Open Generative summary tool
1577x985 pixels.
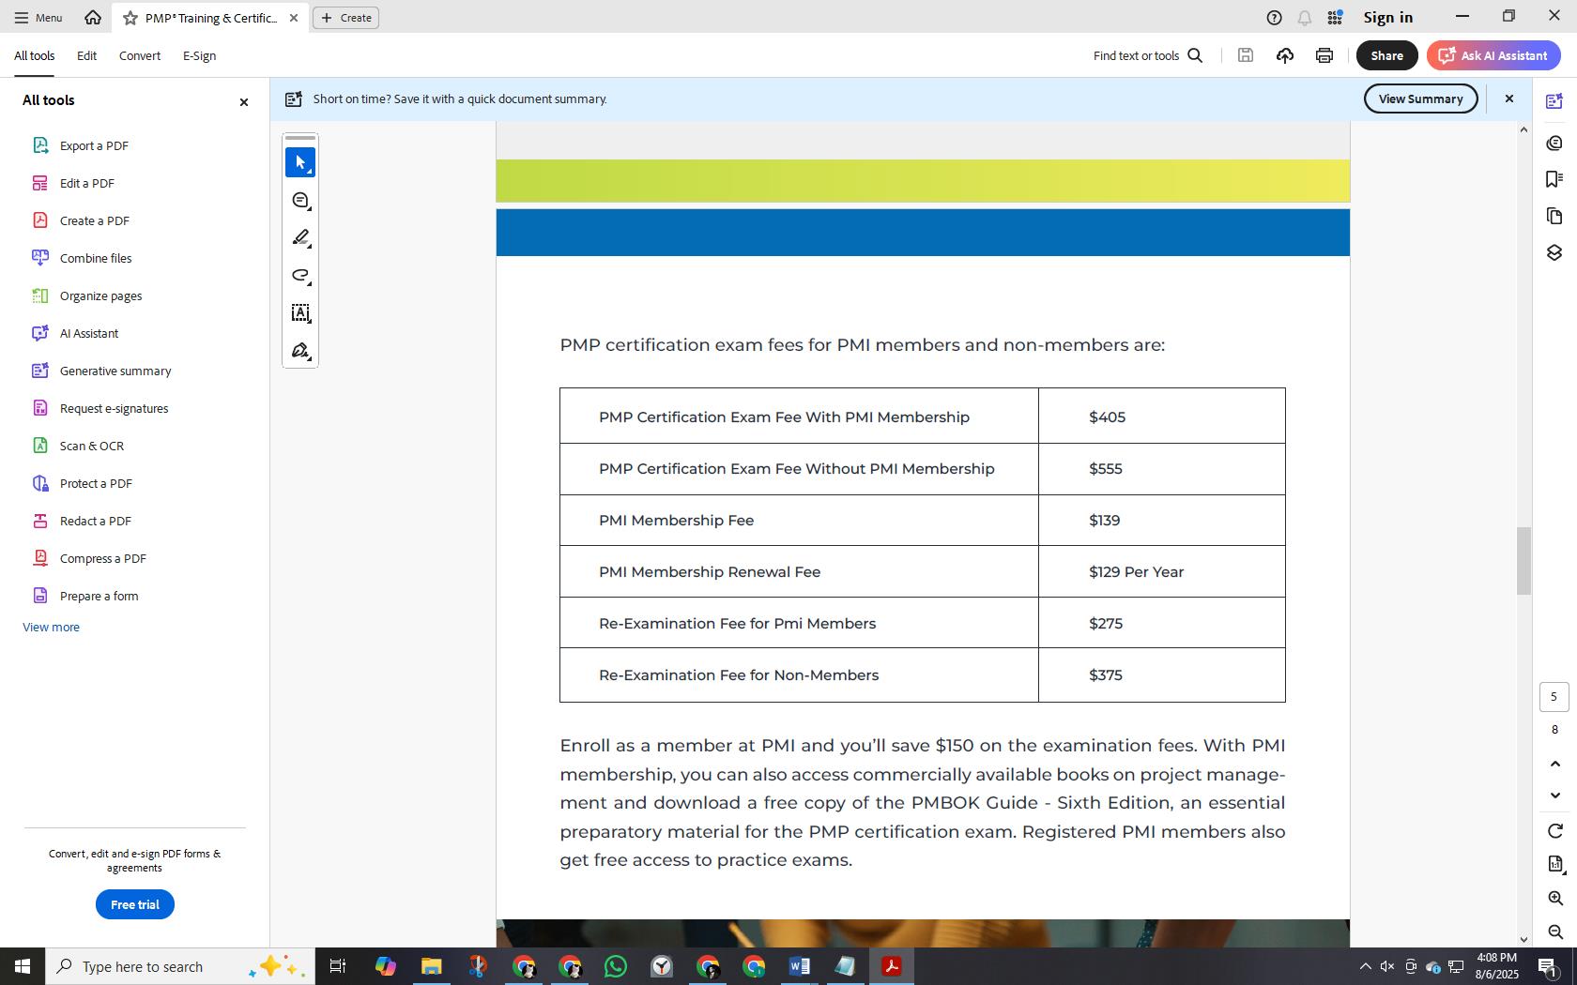click(115, 371)
